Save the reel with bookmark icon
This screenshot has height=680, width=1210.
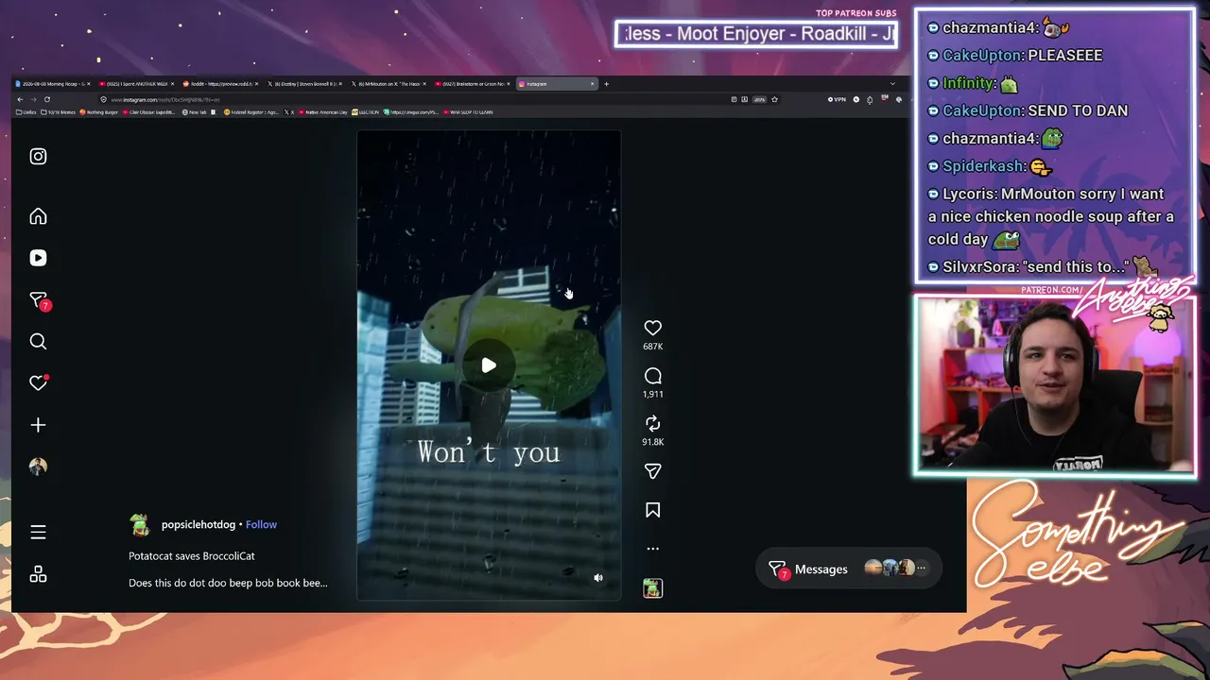652,510
